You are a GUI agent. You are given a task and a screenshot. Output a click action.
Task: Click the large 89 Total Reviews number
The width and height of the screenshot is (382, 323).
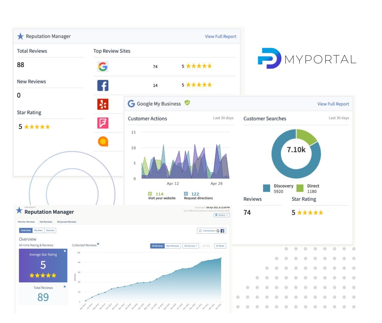43,297
